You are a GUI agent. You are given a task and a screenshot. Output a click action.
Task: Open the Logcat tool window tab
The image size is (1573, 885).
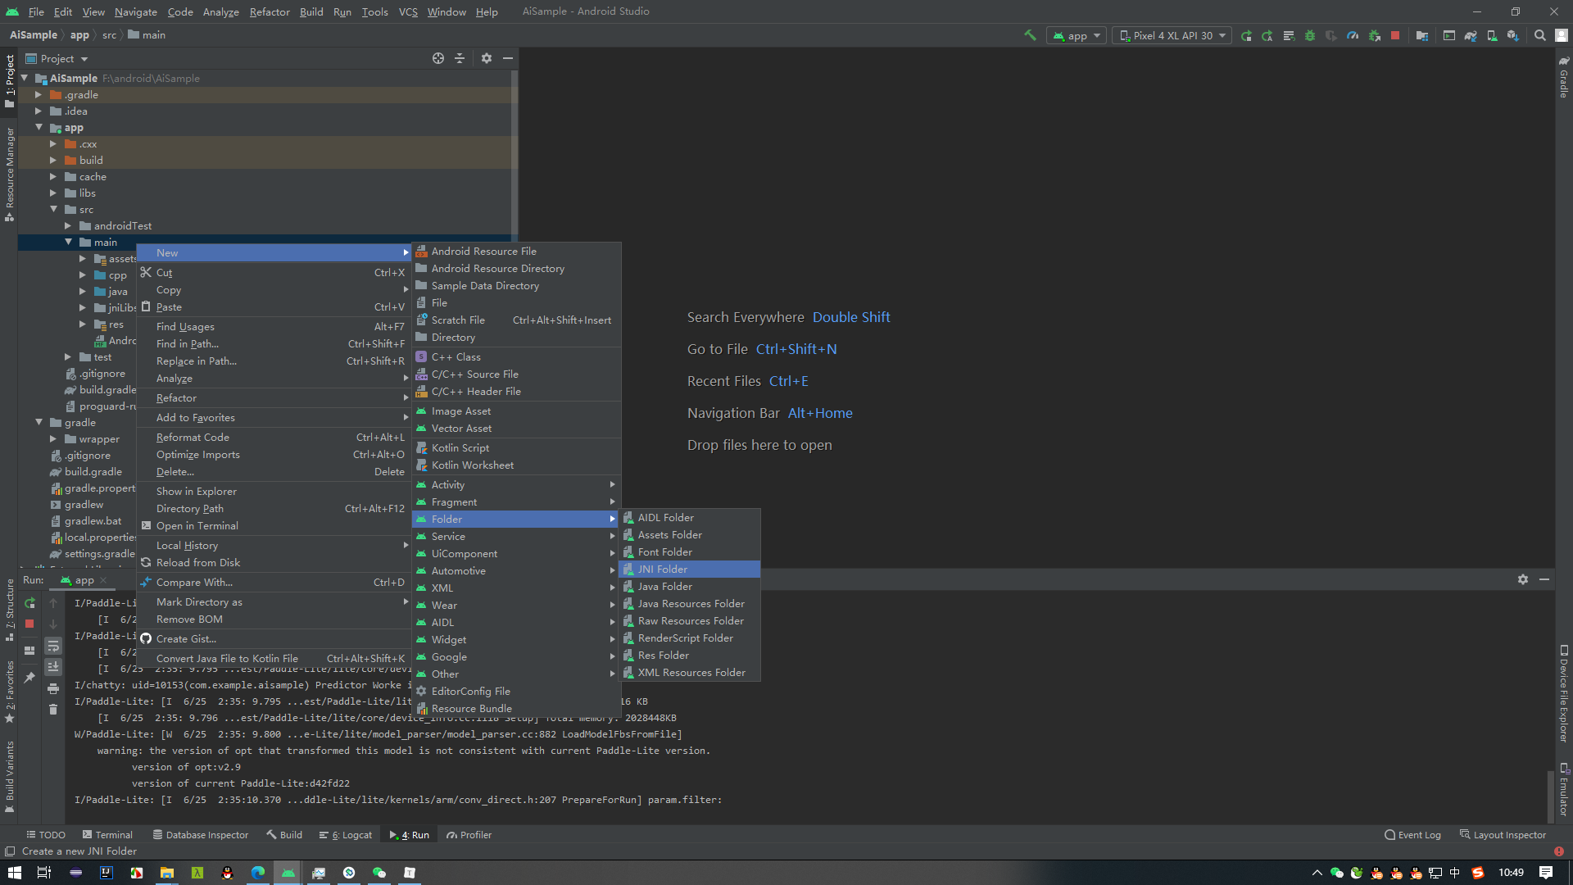pyautogui.click(x=346, y=835)
